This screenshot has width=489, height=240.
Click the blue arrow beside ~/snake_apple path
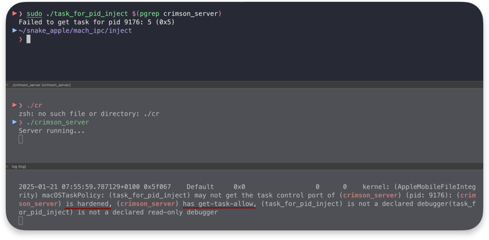(x=15, y=31)
